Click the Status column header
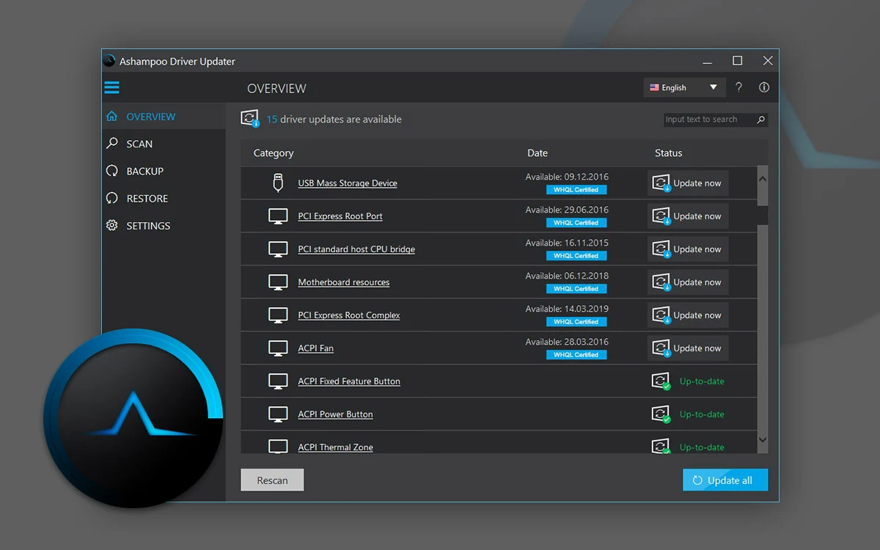 tap(669, 153)
